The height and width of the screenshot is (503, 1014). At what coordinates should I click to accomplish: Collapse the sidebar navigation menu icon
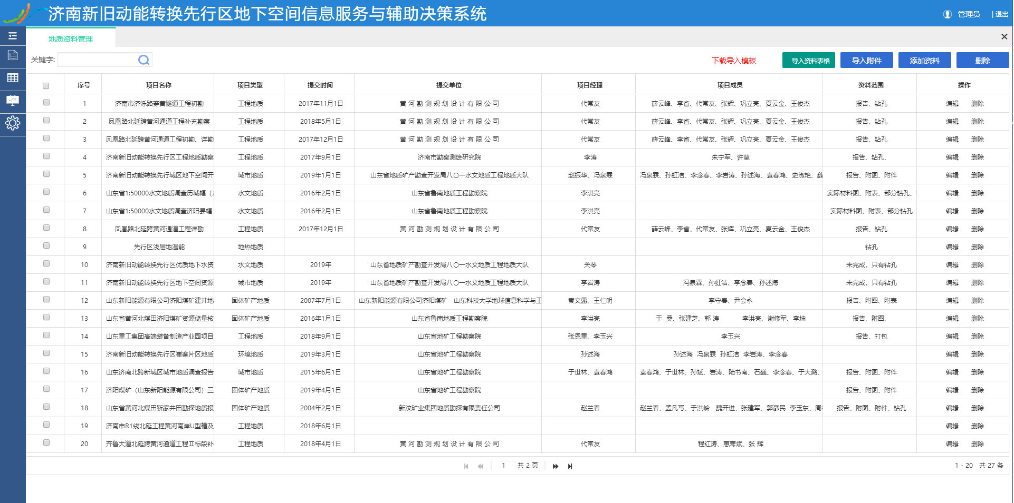pos(13,36)
